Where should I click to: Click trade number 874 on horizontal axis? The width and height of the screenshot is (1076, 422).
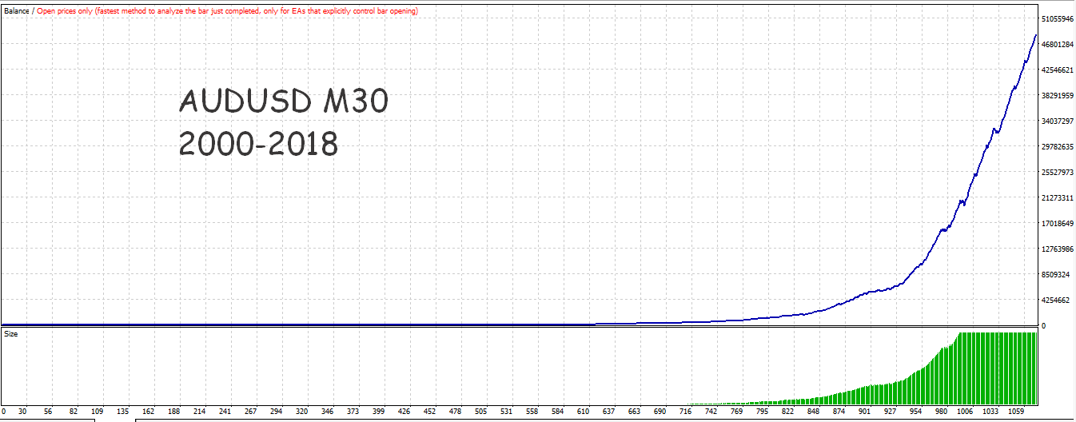pos(839,412)
